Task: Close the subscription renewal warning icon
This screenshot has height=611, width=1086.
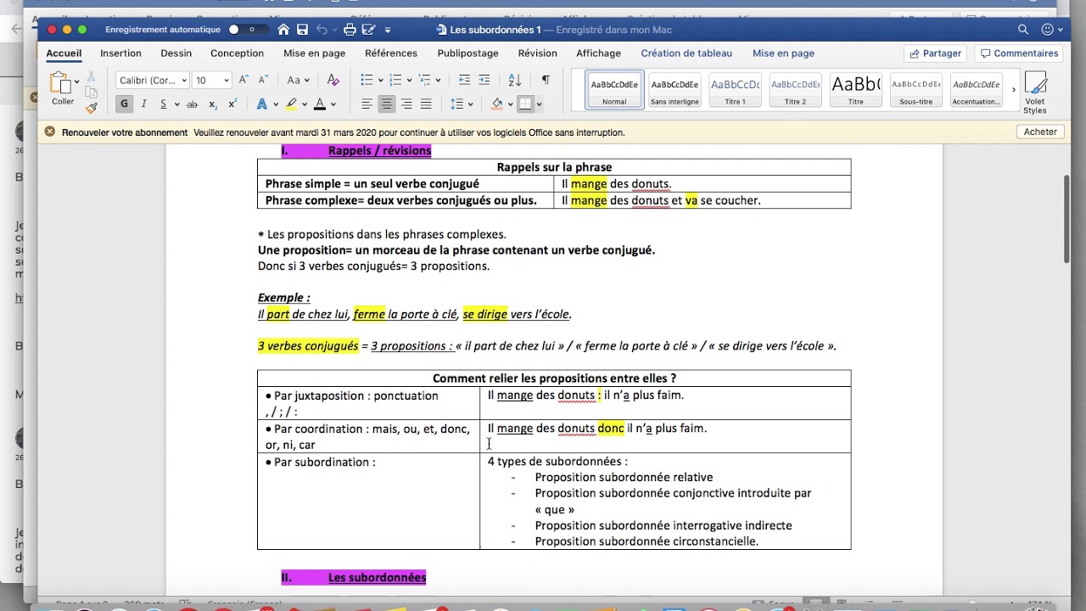Action: [50, 132]
